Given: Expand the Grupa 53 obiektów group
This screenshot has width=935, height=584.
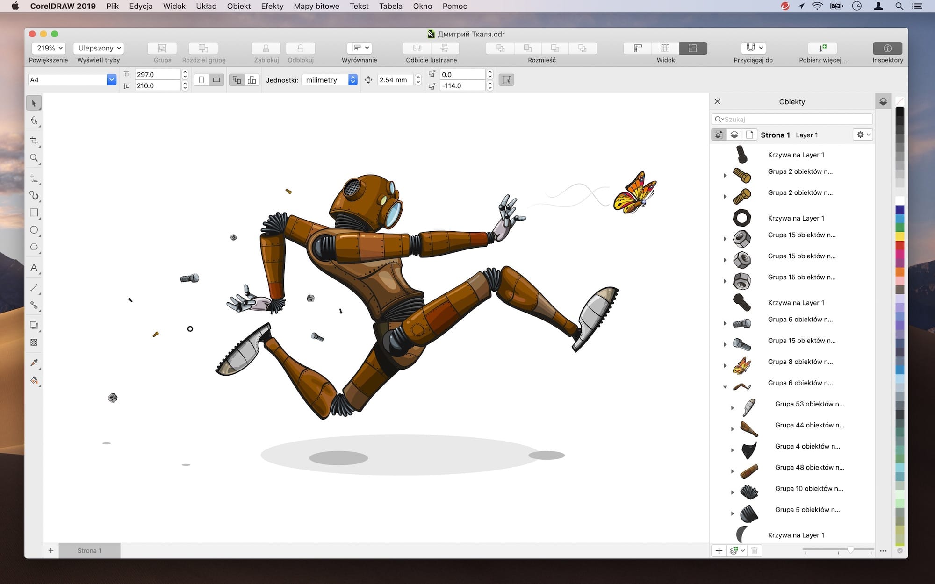Looking at the screenshot, I should coord(732,407).
